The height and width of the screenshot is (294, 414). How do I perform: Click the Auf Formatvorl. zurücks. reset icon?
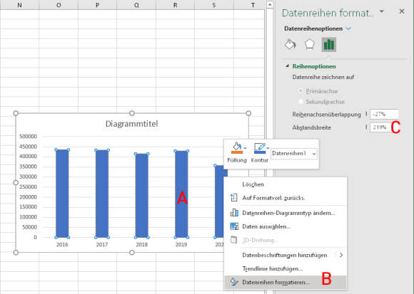pos(234,197)
